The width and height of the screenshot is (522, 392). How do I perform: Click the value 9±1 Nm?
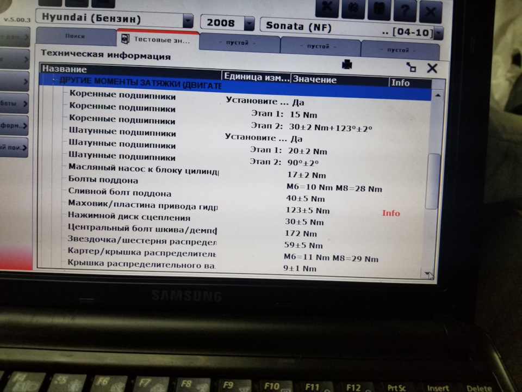pos(300,268)
